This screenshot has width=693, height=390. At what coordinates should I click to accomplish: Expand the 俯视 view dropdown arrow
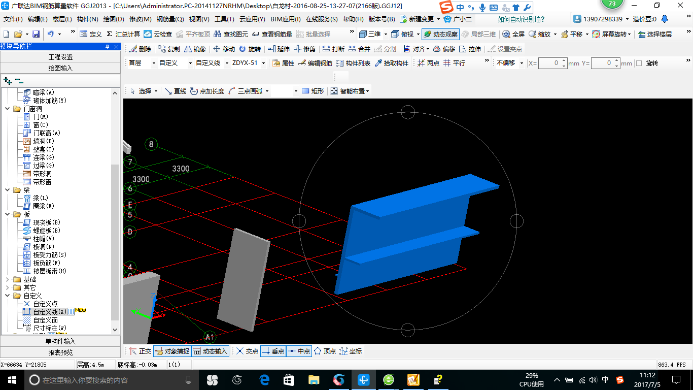[x=418, y=34]
